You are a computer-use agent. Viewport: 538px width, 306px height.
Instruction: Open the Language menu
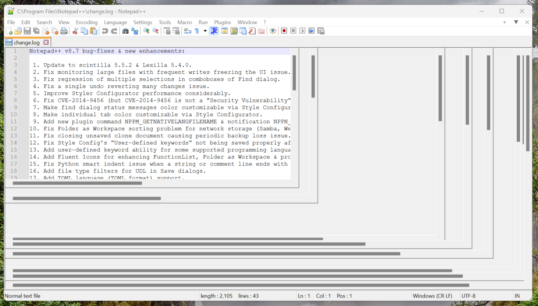[x=115, y=22]
